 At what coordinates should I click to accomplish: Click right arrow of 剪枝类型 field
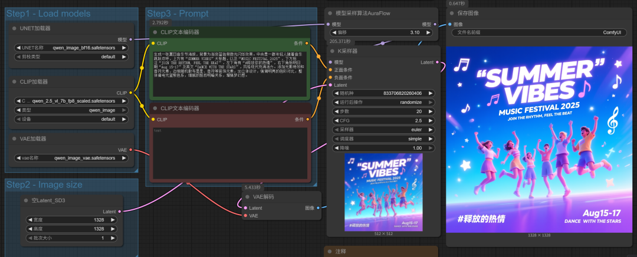[124, 57]
